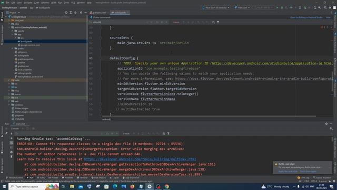Click the Run panel settings gear
The width and height of the screenshot is (337, 190).
coord(326,123)
